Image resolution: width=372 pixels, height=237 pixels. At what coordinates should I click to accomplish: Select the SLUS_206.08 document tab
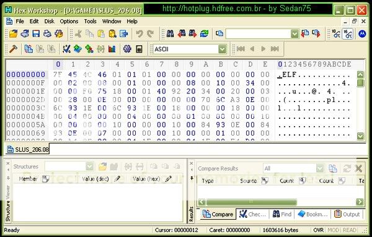click(x=28, y=150)
